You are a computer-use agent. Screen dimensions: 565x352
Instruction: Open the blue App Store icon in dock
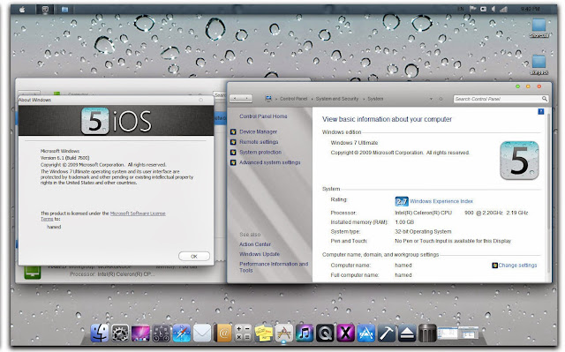[366, 333]
